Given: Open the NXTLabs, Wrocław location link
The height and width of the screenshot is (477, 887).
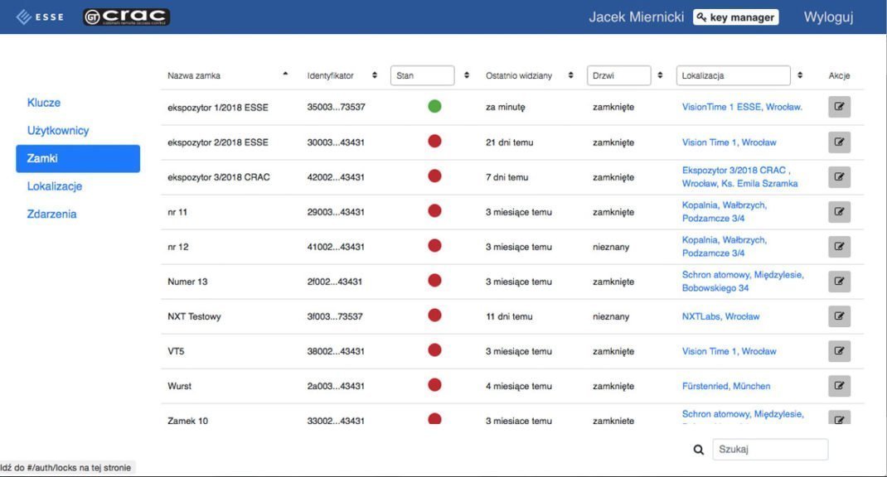Looking at the screenshot, I should coord(720,316).
